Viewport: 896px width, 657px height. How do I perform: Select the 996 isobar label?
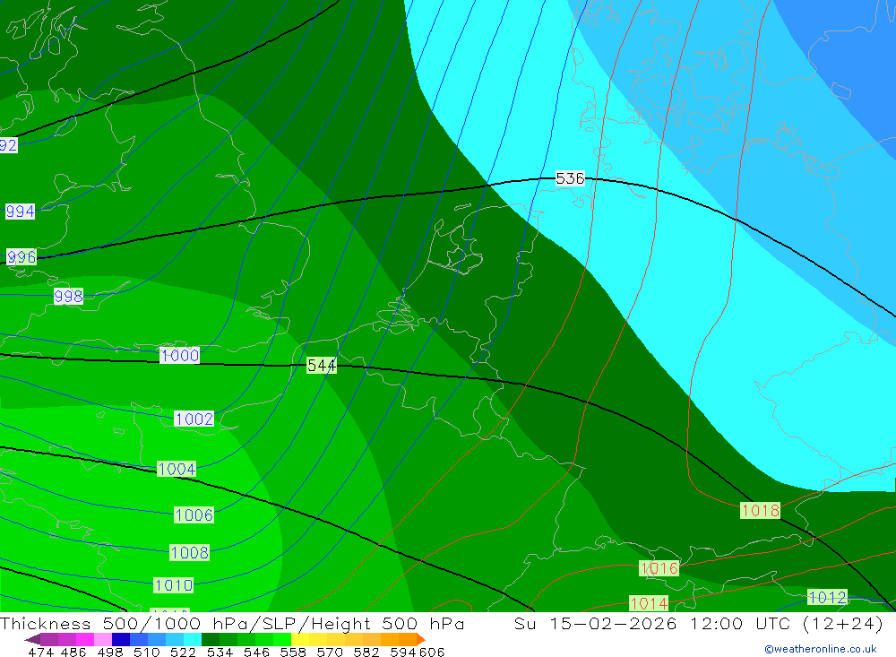click(22, 256)
